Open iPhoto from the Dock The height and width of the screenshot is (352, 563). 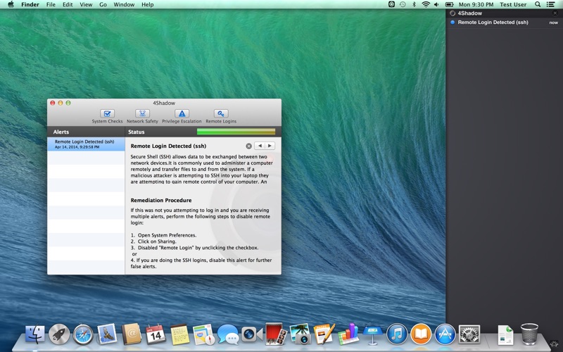pyautogui.click(x=301, y=334)
